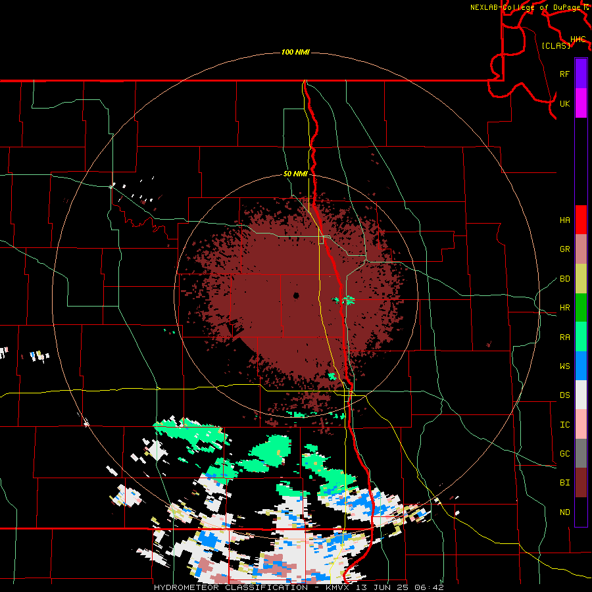Click the GC gray legend block

(581, 453)
